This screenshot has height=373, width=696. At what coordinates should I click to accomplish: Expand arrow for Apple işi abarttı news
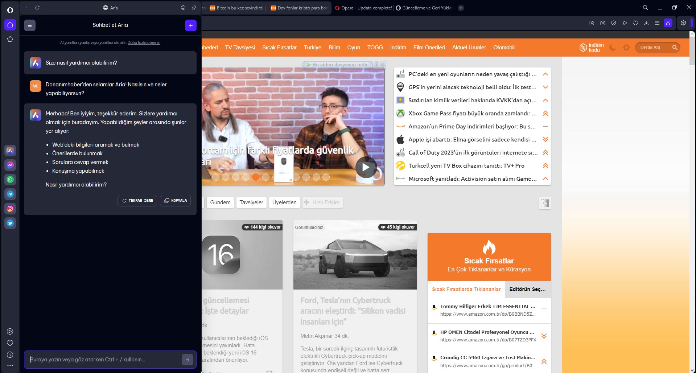click(545, 140)
